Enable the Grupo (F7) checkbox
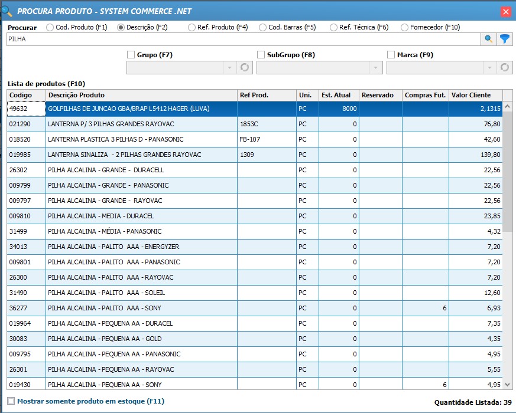516x413 pixels. coord(131,55)
